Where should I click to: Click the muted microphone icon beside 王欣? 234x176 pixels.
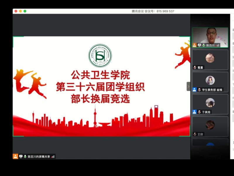[195, 134]
